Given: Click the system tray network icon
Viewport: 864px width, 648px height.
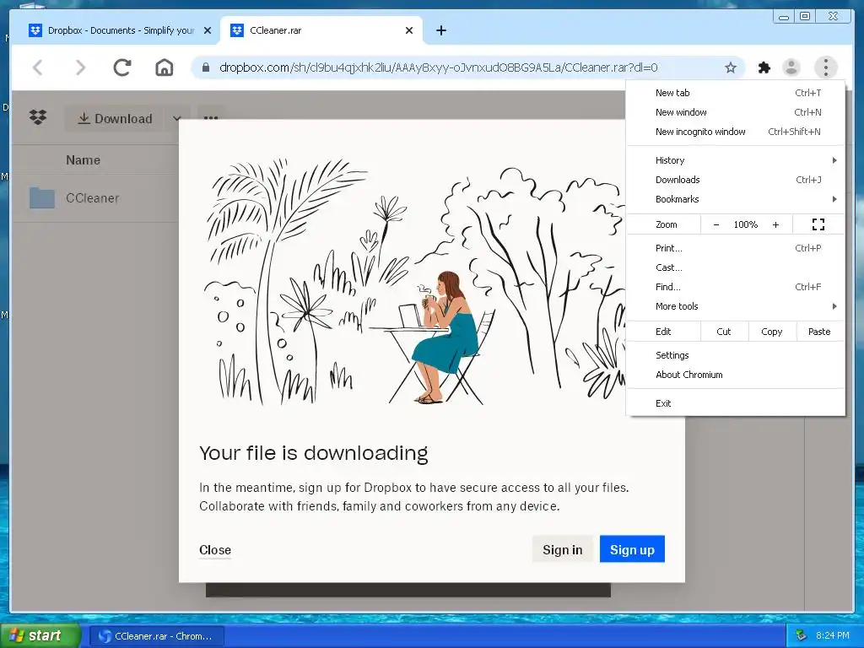Looking at the screenshot, I should 801,636.
